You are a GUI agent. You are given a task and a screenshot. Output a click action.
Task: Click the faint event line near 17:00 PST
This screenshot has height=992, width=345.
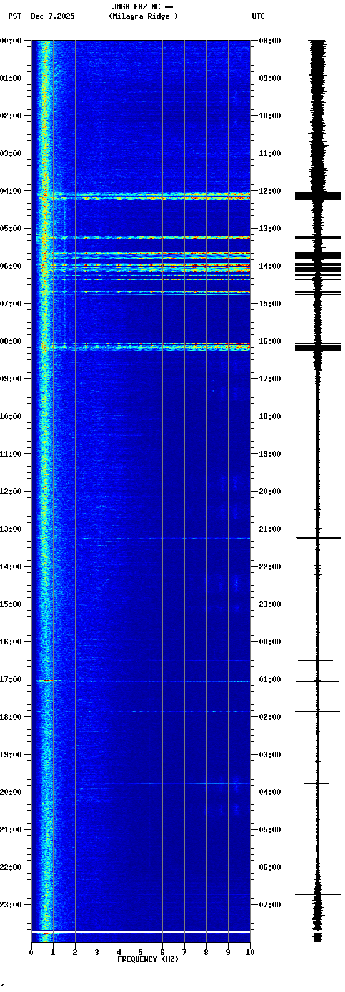141,681
